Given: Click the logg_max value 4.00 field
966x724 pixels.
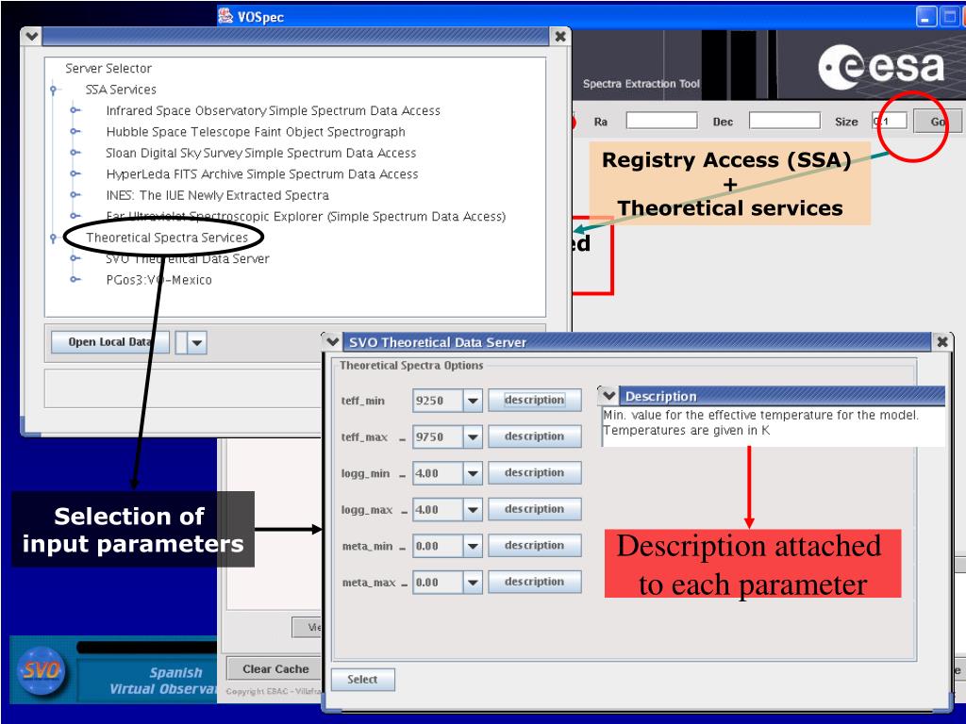Looking at the screenshot, I should [438, 510].
